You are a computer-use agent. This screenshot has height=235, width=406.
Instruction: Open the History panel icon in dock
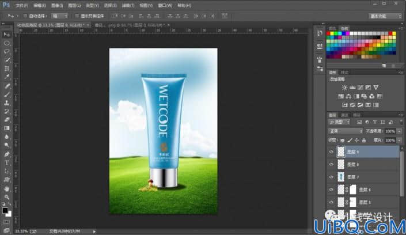[320, 33]
